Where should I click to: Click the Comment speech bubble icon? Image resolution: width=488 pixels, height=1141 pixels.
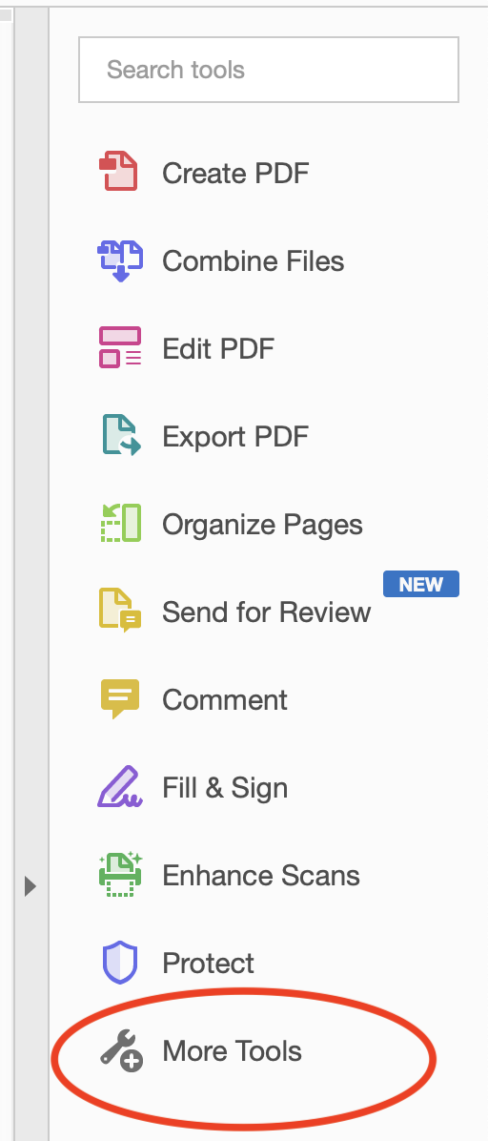click(x=119, y=698)
